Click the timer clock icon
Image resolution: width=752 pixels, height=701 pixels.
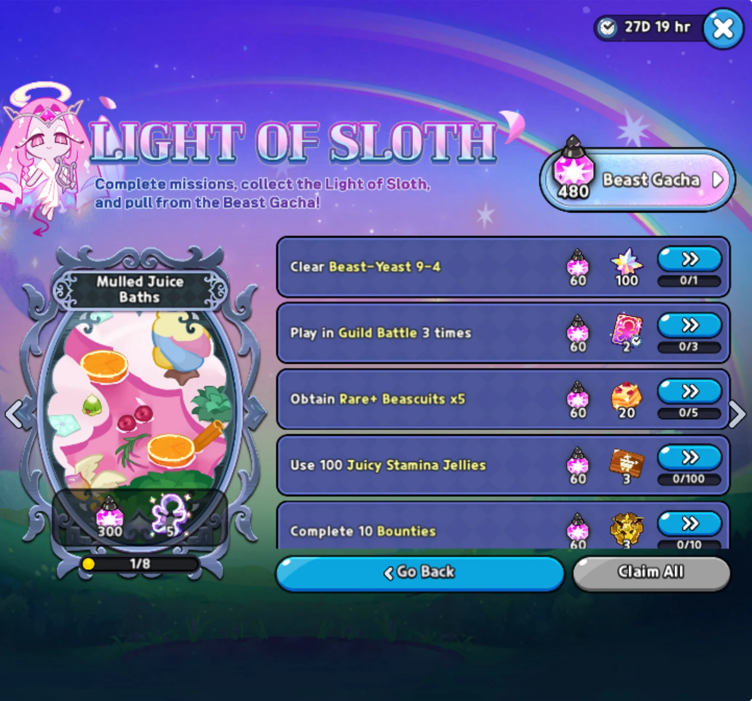[608, 28]
